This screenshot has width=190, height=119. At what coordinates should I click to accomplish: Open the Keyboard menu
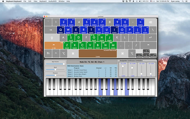43,1
